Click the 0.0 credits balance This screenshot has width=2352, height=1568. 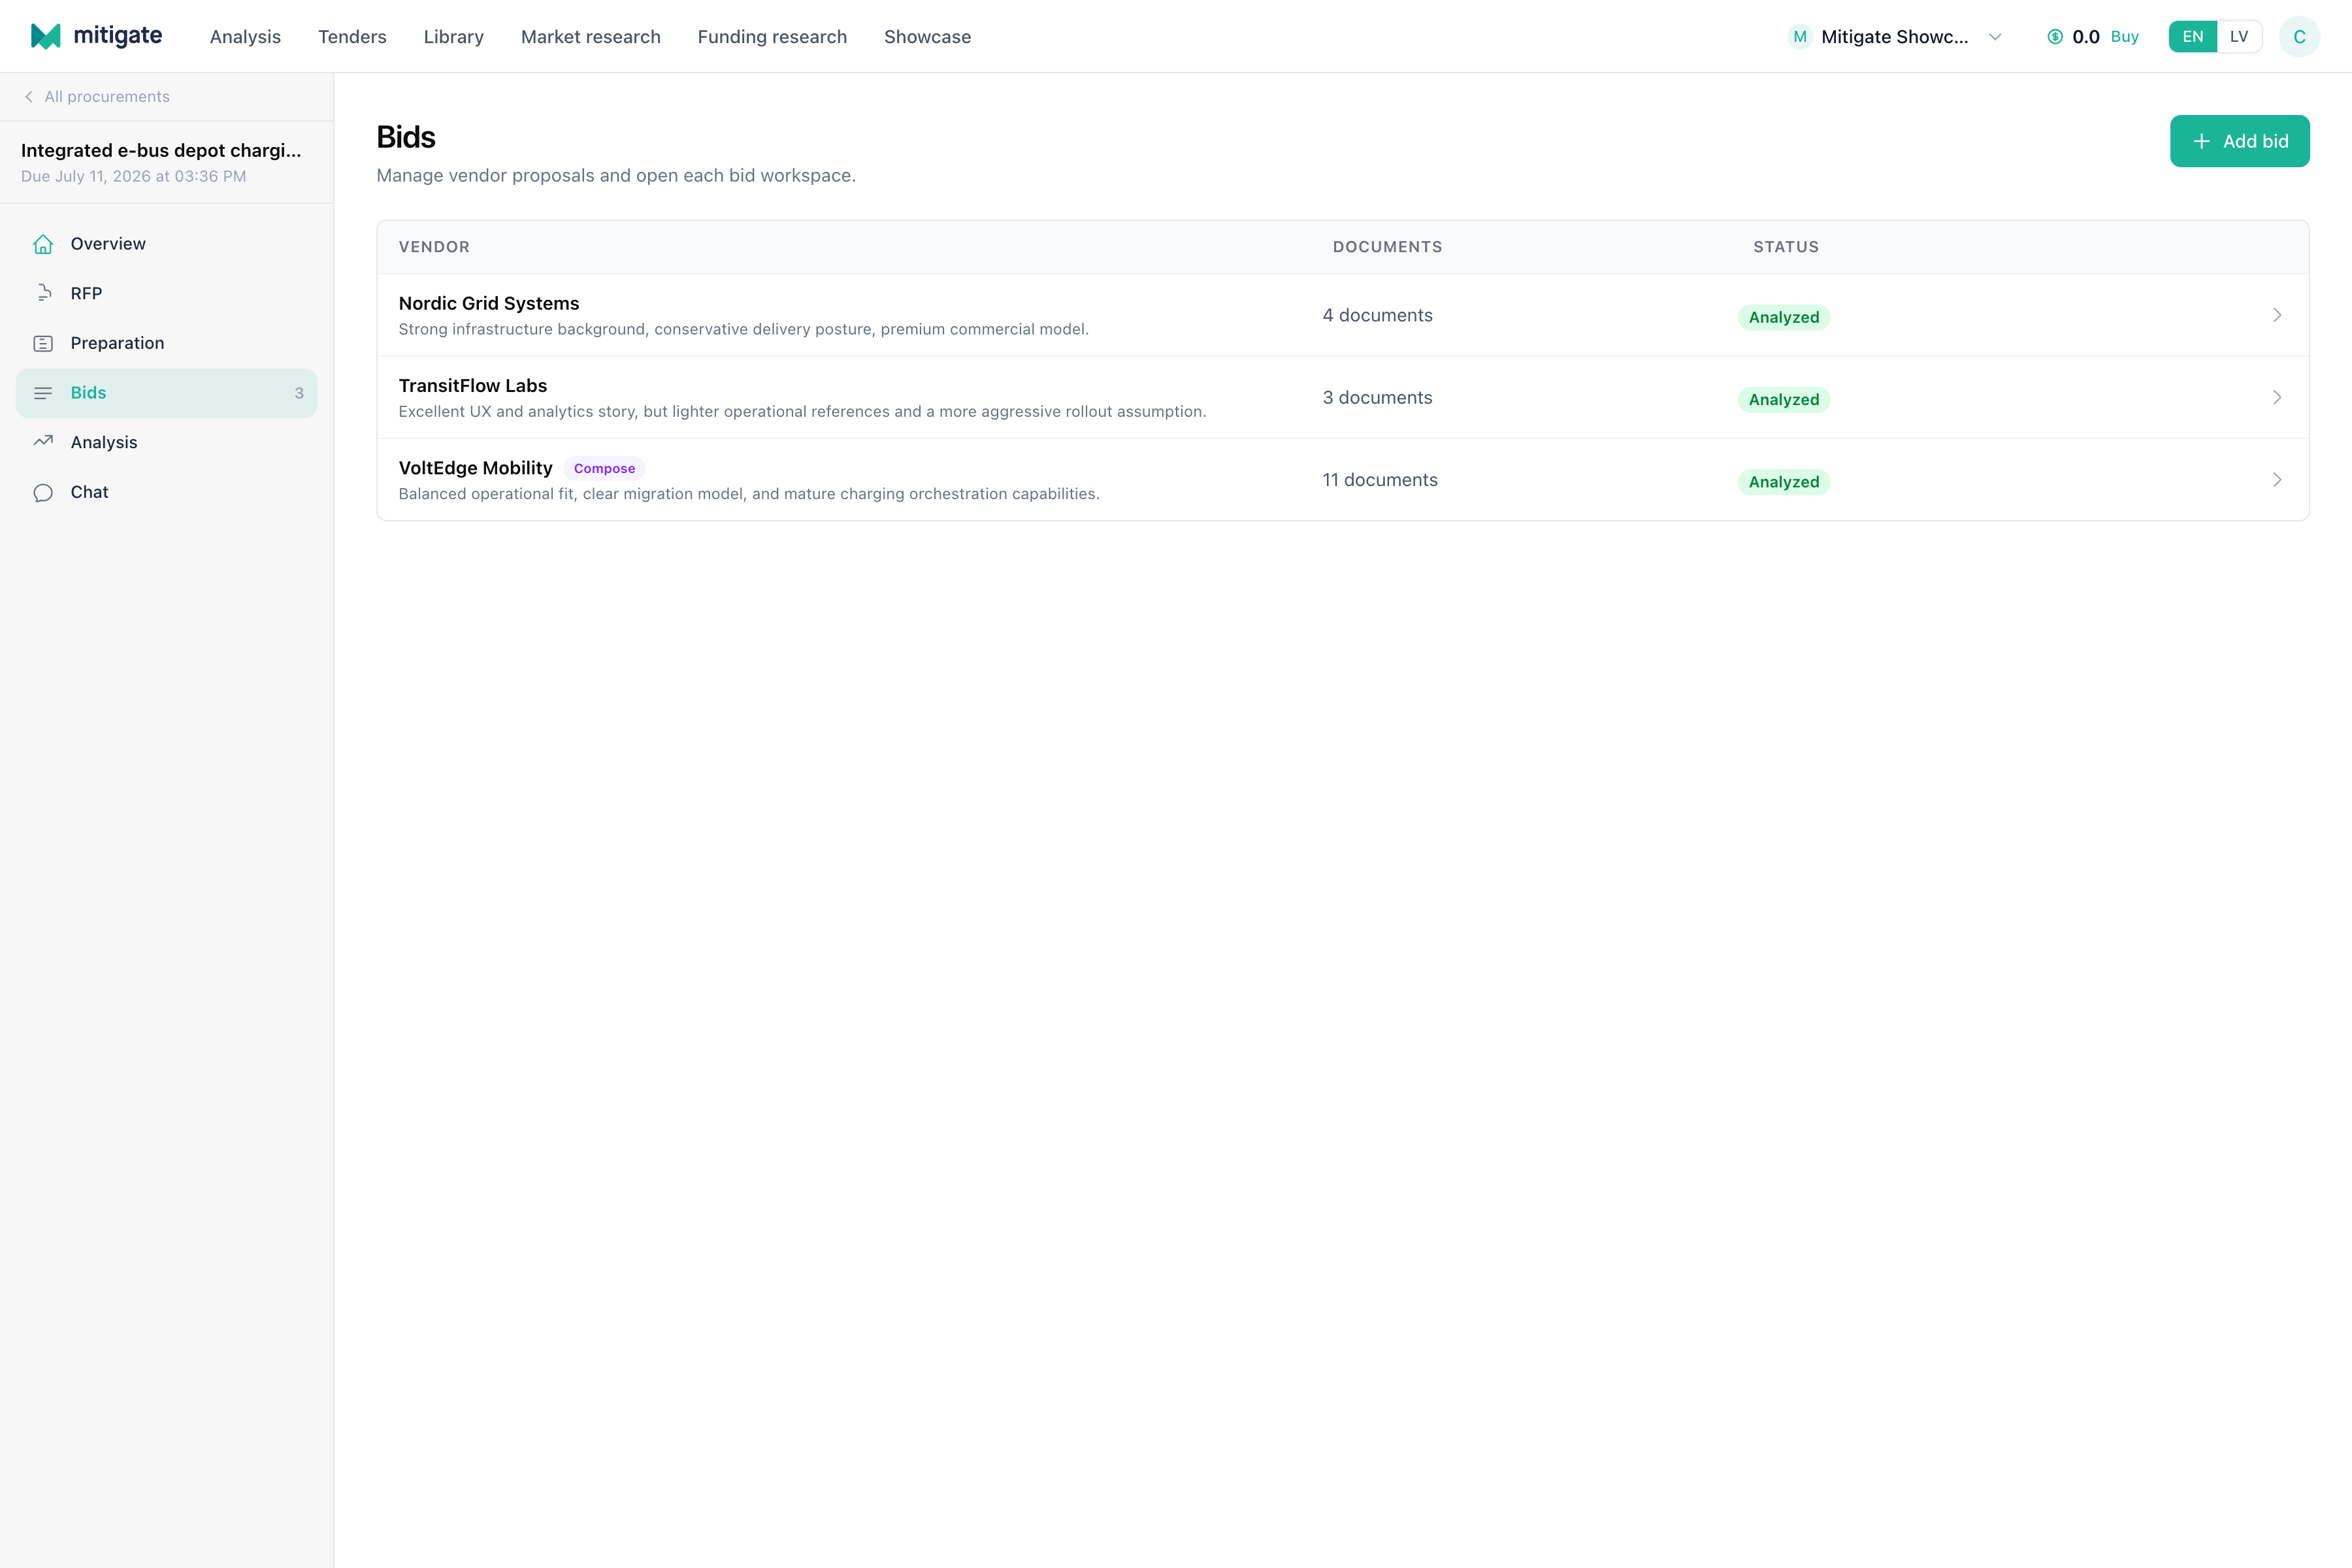coord(2085,37)
